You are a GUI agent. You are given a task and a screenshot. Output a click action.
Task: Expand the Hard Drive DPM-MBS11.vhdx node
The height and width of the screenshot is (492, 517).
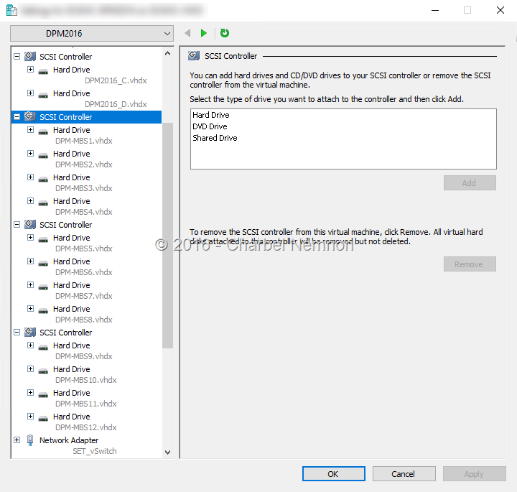30,393
